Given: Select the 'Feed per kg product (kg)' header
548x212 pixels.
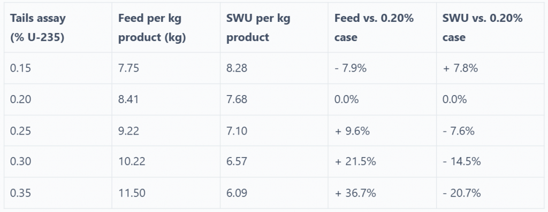Looking at the screenshot, I should (166, 28).
